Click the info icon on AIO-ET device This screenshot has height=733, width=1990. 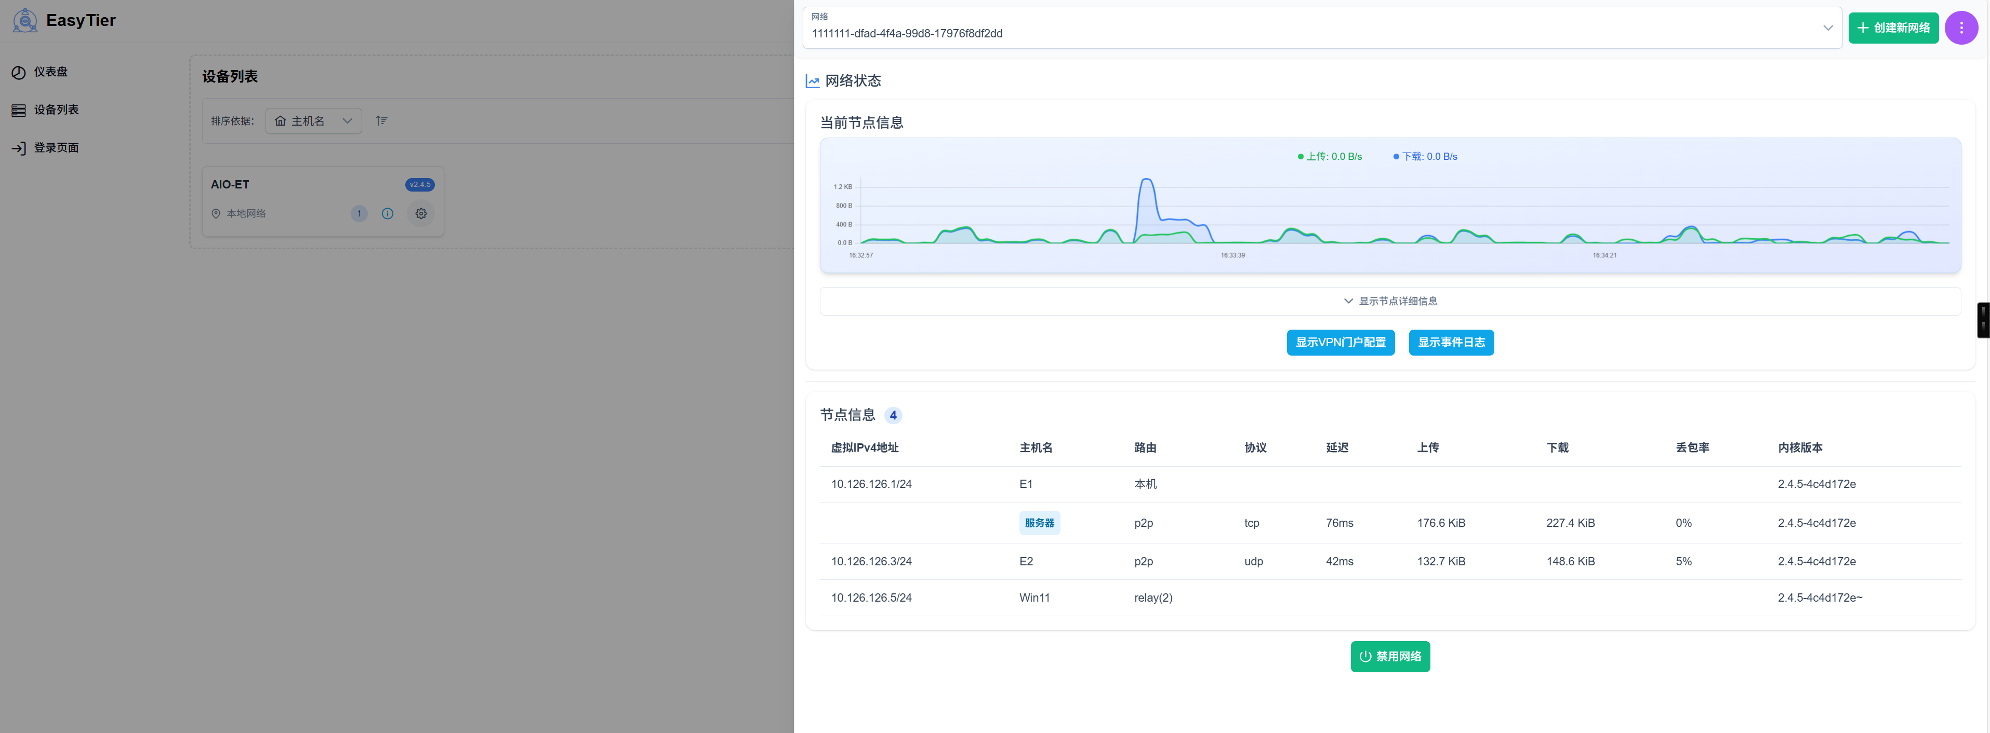pos(387,214)
